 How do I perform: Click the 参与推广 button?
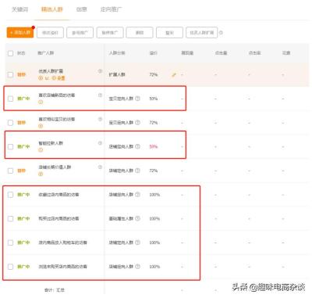[80, 33]
